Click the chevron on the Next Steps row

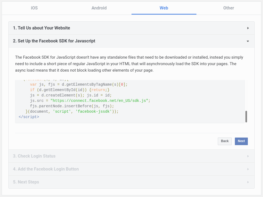pyautogui.click(x=248, y=182)
